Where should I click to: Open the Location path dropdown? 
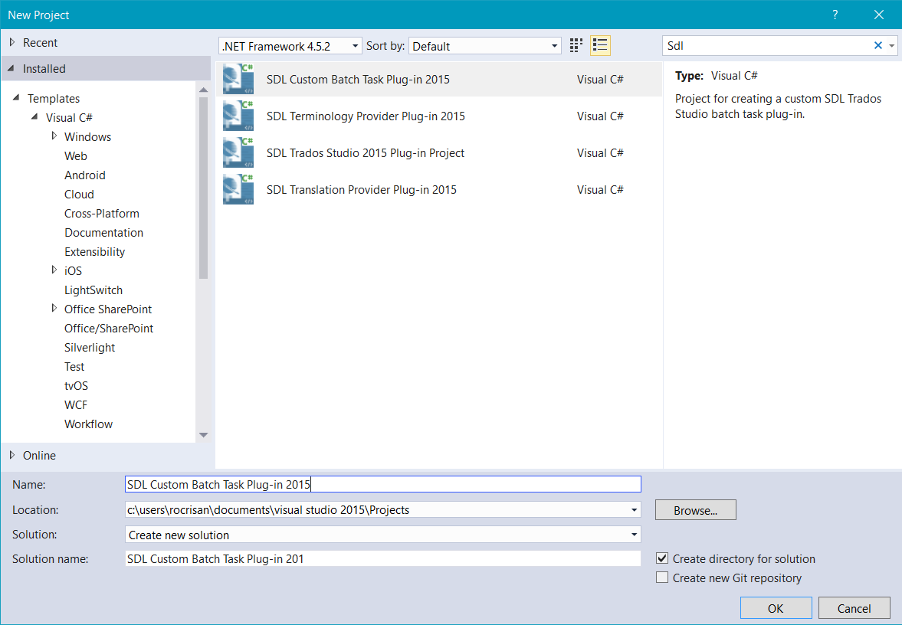(634, 510)
